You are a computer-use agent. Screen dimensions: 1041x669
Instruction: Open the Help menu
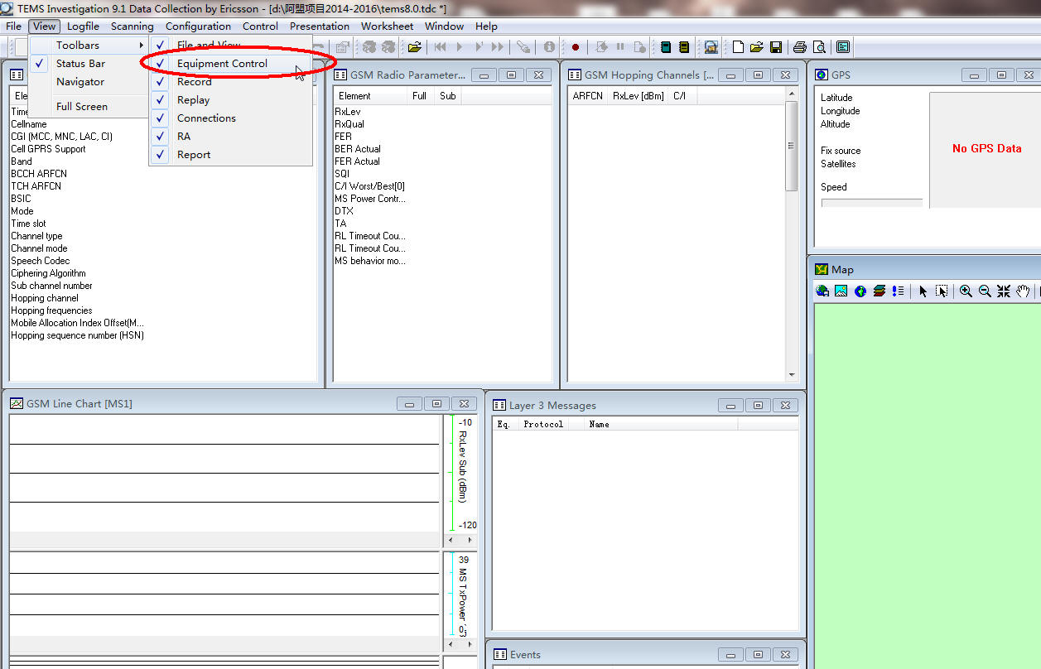486,26
